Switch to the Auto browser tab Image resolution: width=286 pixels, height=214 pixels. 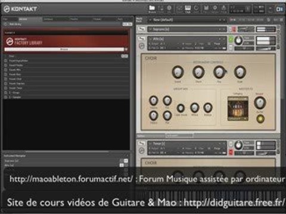click(120, 19)
